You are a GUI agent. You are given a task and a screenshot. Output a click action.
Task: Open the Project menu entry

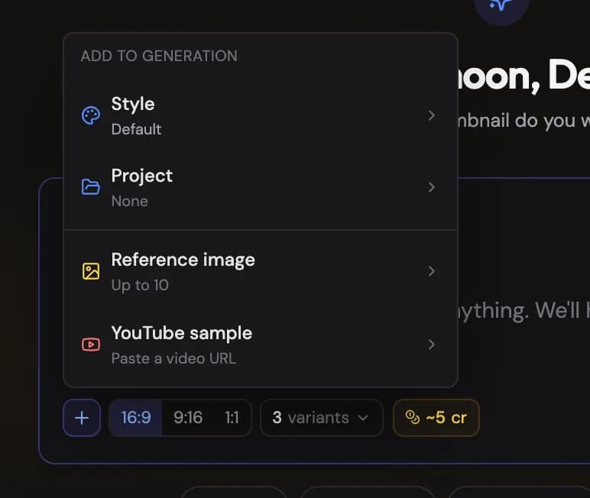click(261, 187)
